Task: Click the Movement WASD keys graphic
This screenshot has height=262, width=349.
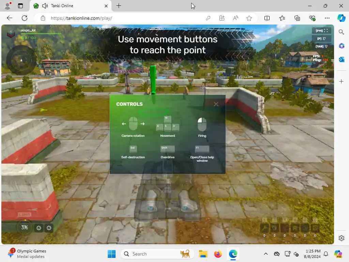Action: [x=168, y=123]
